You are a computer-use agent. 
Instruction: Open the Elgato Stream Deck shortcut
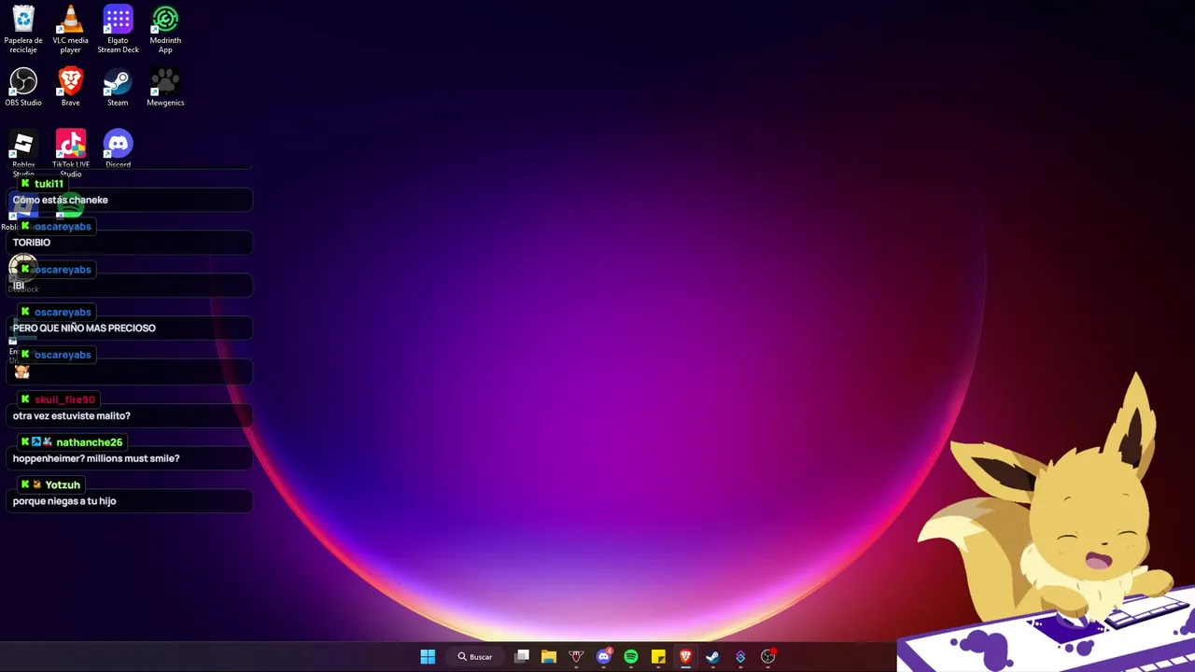click(118, 29)
